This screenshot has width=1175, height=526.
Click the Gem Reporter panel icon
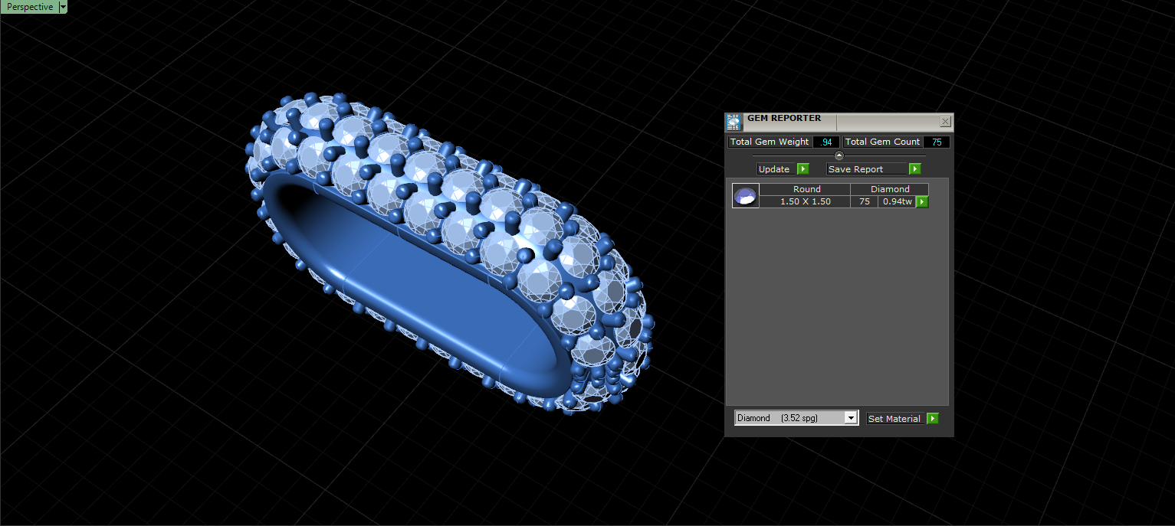(734, 123)
